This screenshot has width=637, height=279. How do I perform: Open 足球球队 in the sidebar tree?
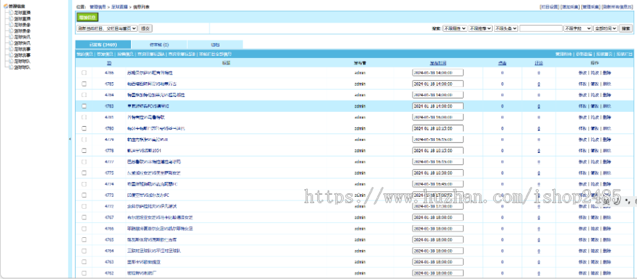tap(23, 62)
